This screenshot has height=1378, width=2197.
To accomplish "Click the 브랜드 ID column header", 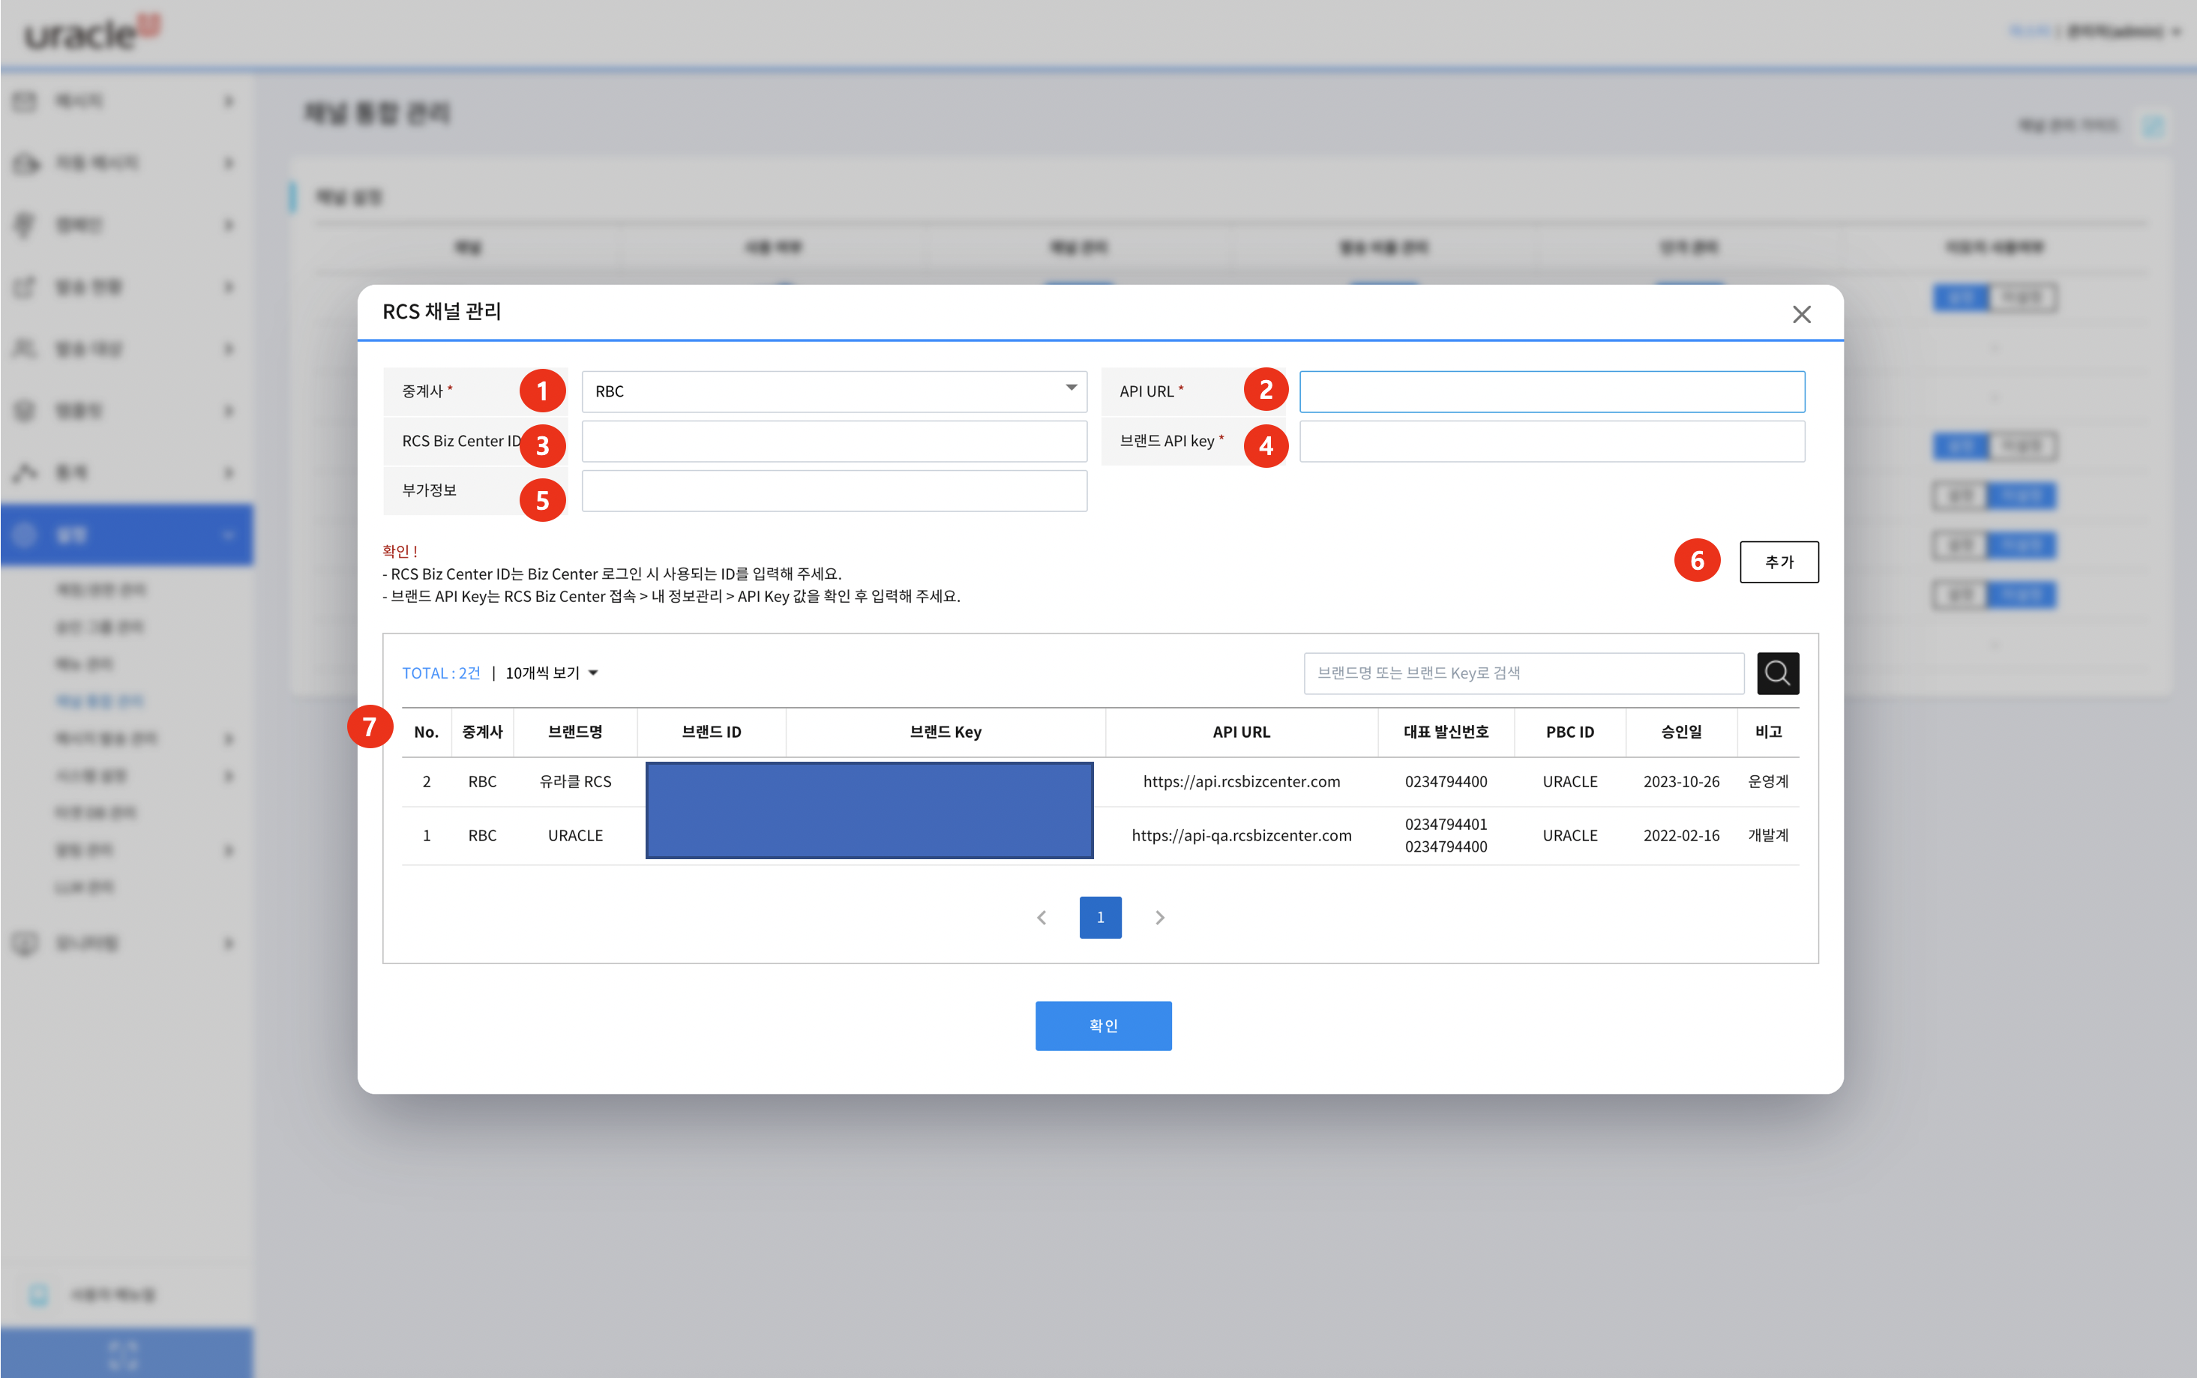I will tap(711, 732).
